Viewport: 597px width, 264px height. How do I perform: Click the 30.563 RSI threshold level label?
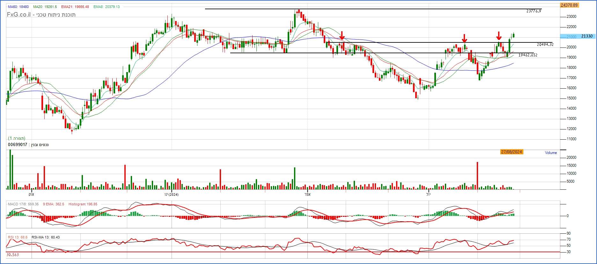coord(13,255)
